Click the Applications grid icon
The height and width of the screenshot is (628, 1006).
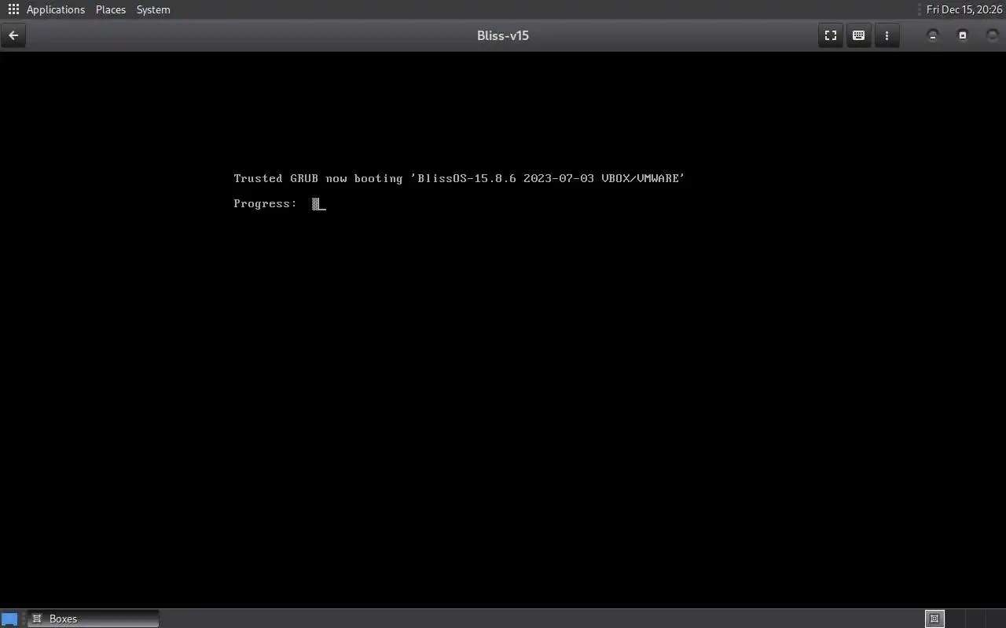[13, 9]
